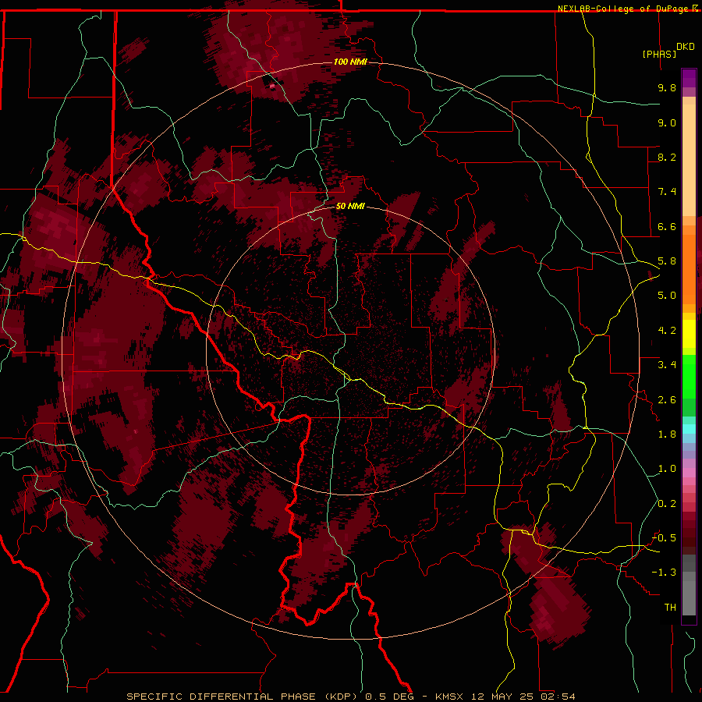
Task: Click the 1.0 color scale value
Action: (x=667, y=469)
